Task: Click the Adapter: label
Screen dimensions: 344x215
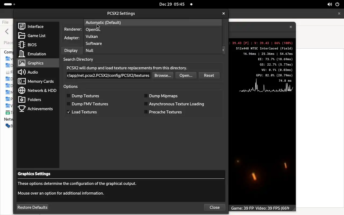Action: pyautogui.click(x=72, y=38)
